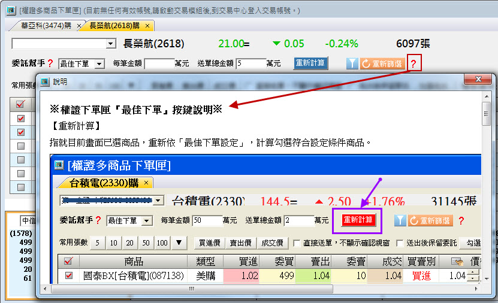Image resolution: width=498 pixels, height=303 pixels.
Task: Expand the ▼ arrow after quantity 100
Action: [179, 243]
